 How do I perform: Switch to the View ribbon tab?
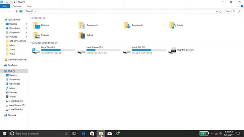coord(29,6)
